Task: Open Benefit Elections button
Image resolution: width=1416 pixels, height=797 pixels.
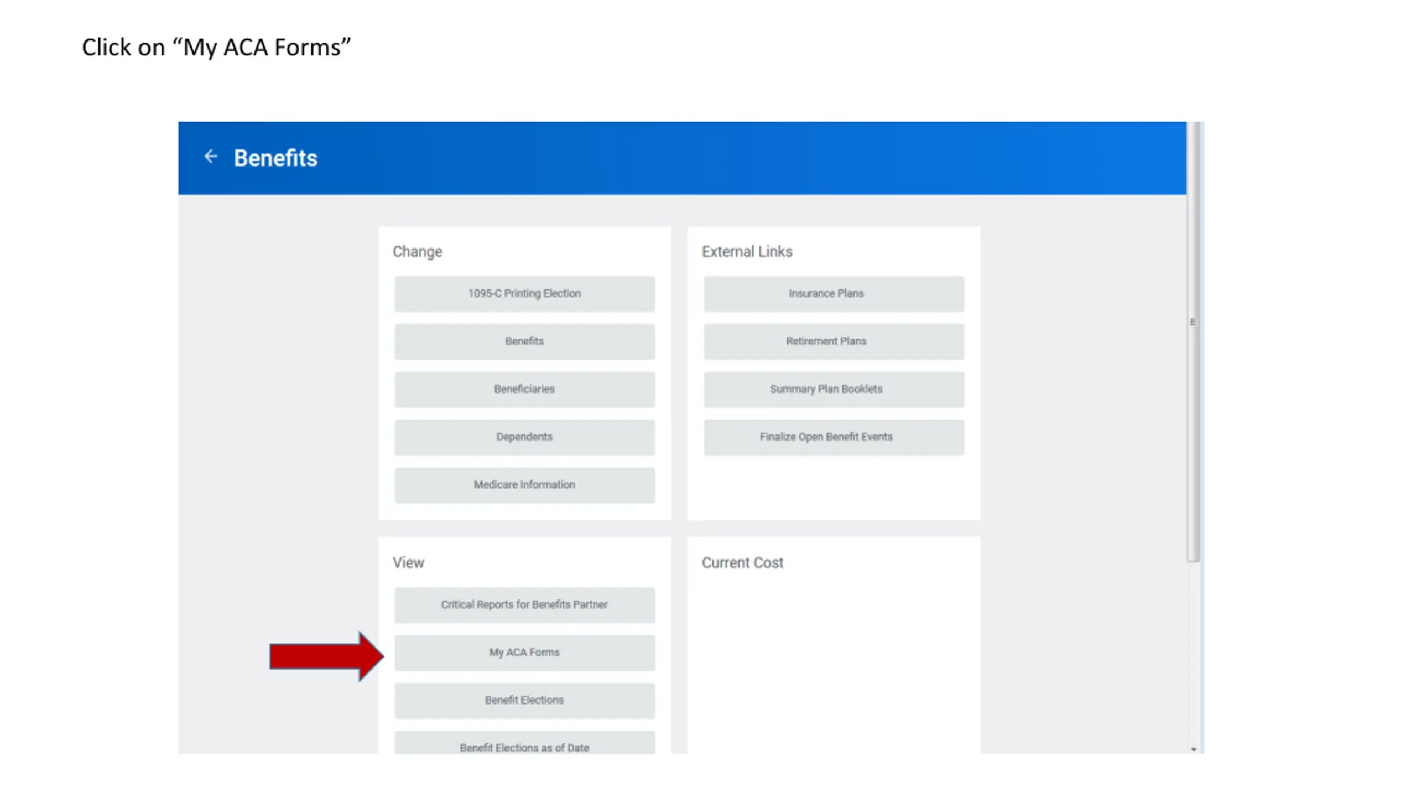Action: click(524, 700)
